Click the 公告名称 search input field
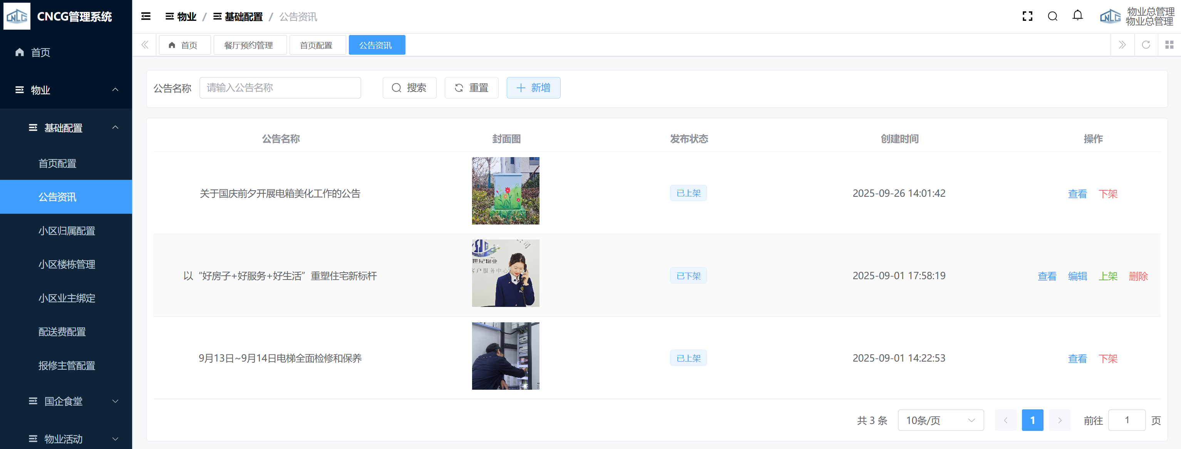This screenshot has height=449, width=1181. [x=280, y=88]
